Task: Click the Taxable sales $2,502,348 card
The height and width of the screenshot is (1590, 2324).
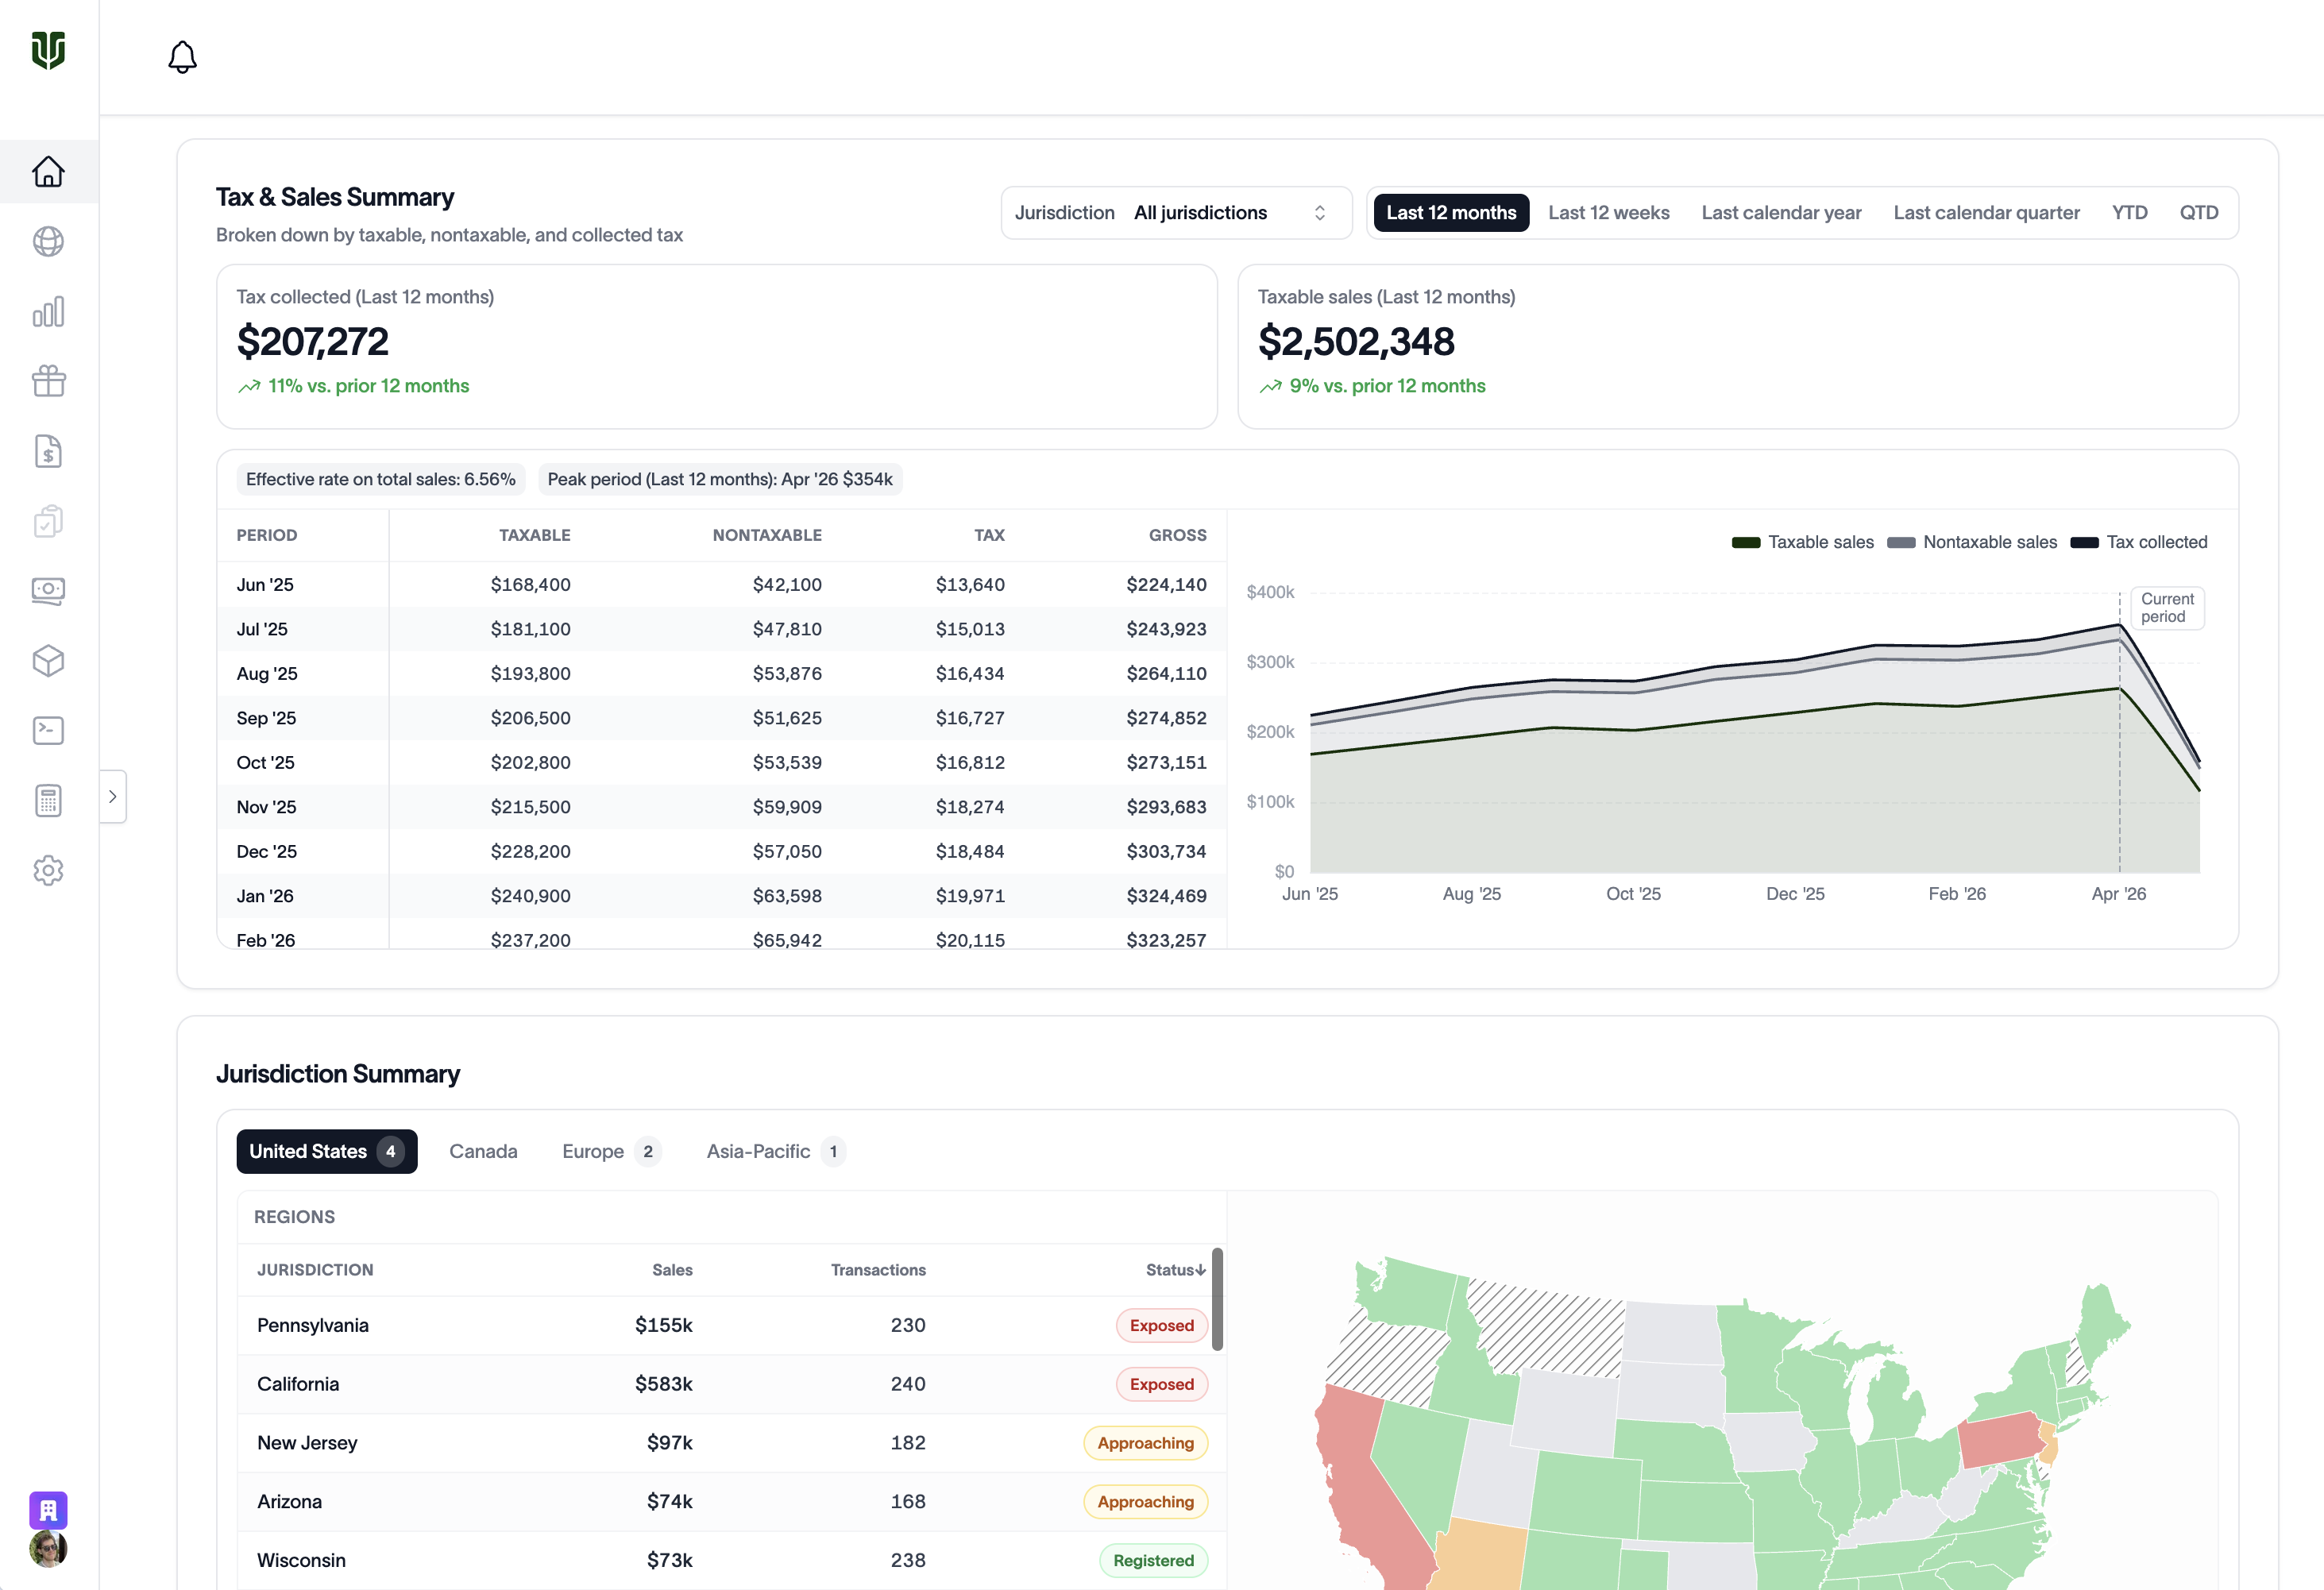Action: (x=1737, y=347)
